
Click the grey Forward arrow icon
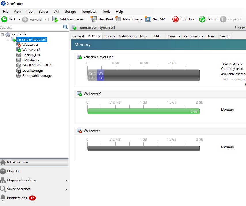[25, 20]
